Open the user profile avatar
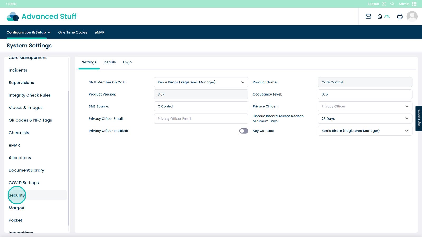This screenshot has width=422, height=237. [x=412, y=16]
